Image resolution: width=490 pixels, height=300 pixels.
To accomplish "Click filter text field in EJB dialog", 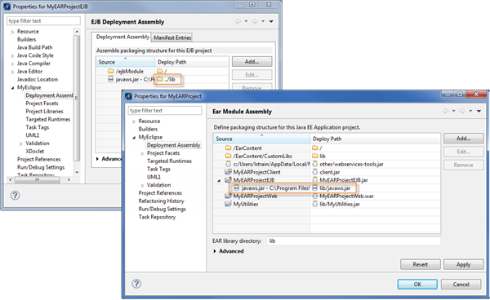I will click(43, 21).
